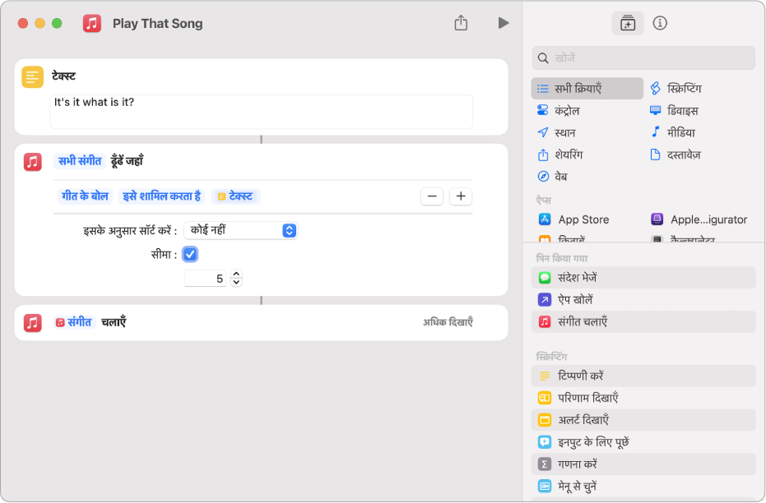The image size is (766, 503).
Task: Choose परिणाम दिखाएँ scripting action
Action: coord(643,398)
